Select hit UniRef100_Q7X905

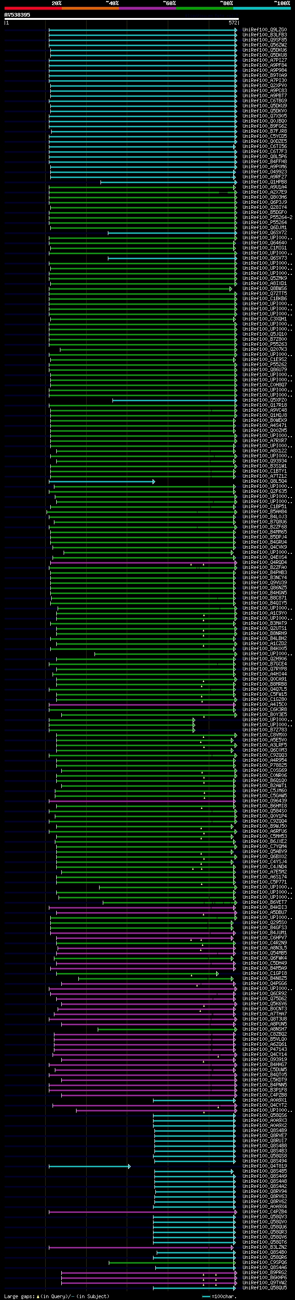pos(264,116)
